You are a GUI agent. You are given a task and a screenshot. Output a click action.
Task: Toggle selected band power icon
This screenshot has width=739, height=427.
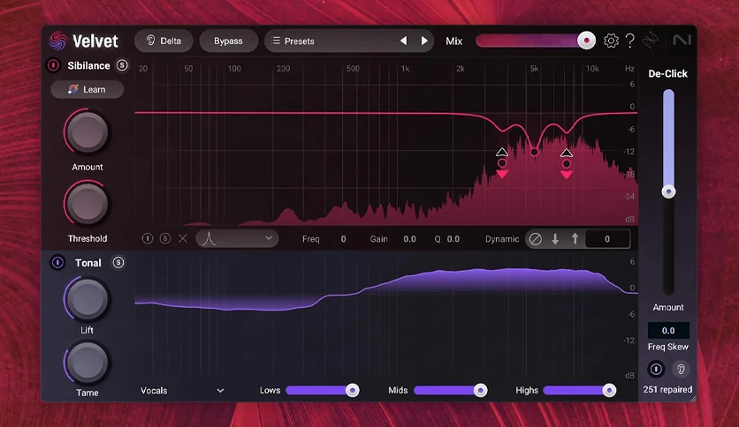pyautogui.click(x=148, y=238)
